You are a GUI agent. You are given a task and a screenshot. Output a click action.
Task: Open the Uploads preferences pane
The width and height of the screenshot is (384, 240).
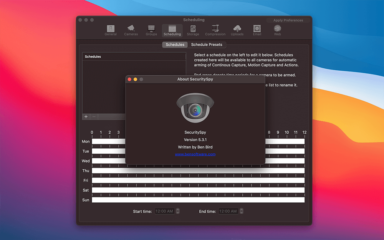point(237,31)
